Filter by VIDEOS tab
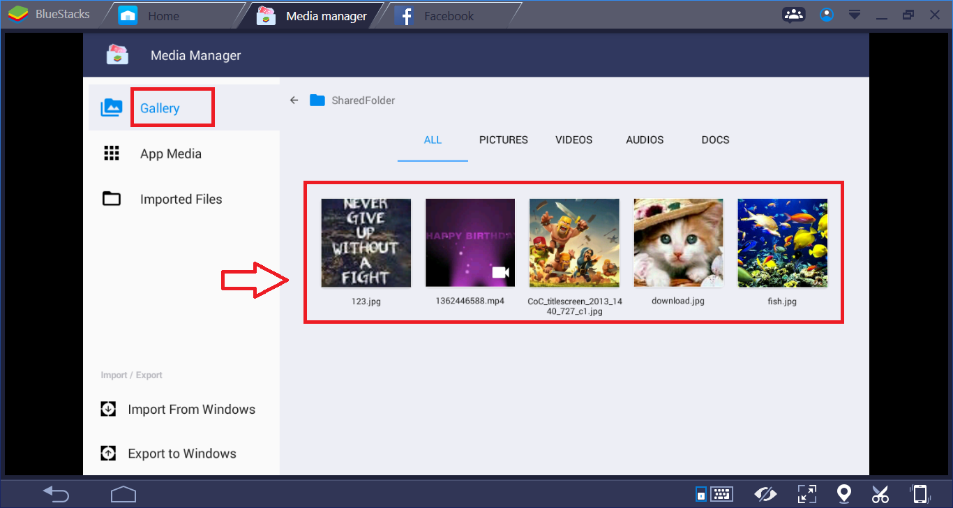953x508 pixels. click(574, 140)
